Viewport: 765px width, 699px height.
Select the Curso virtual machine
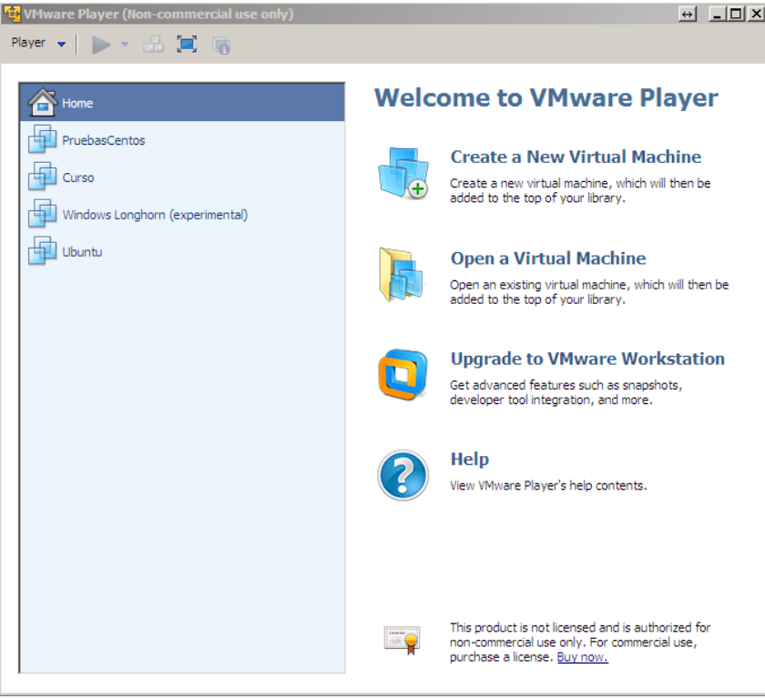pyautogui.click(x=182, y=177)
